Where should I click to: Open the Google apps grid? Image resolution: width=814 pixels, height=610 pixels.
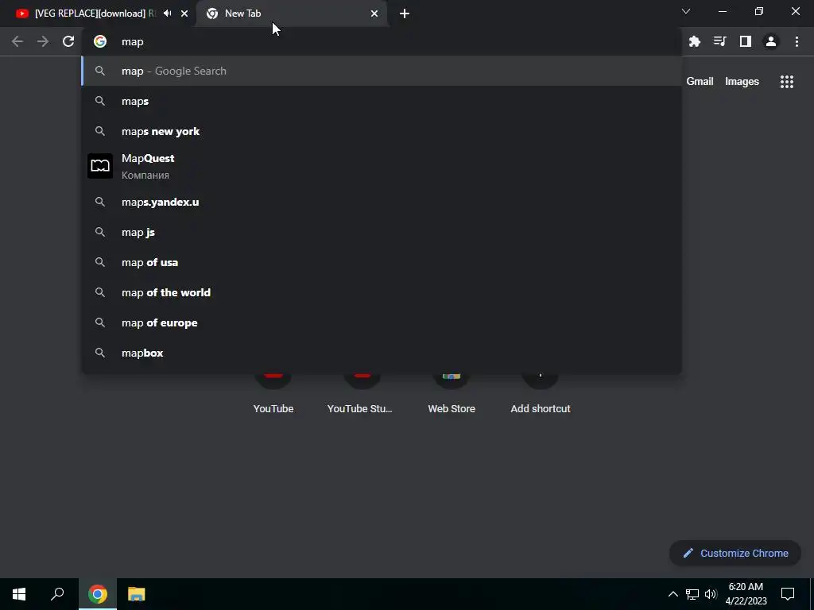point(786,82)
